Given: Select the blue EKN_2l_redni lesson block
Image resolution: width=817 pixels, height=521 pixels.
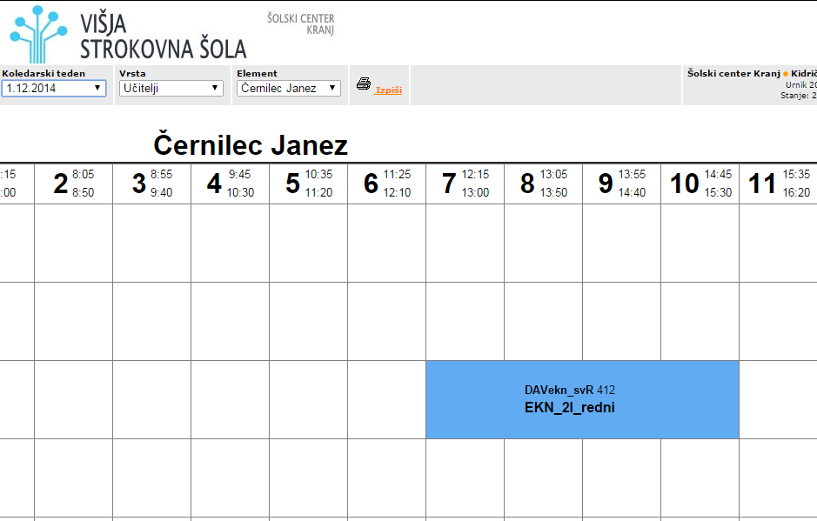Looking at the screenshot, I should 583,399.
